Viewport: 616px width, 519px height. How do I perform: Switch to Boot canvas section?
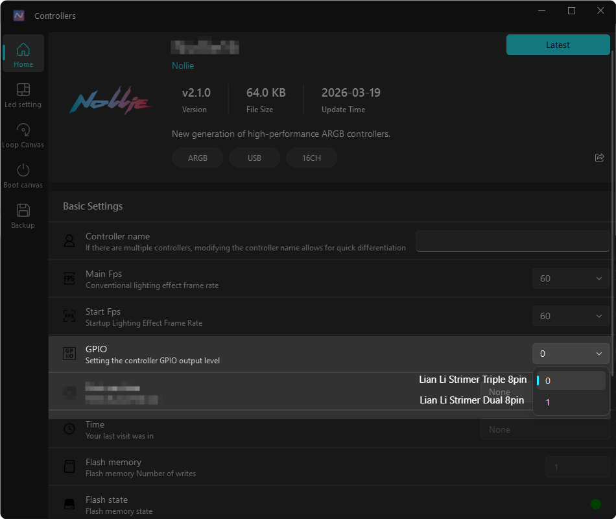[23, 176]
